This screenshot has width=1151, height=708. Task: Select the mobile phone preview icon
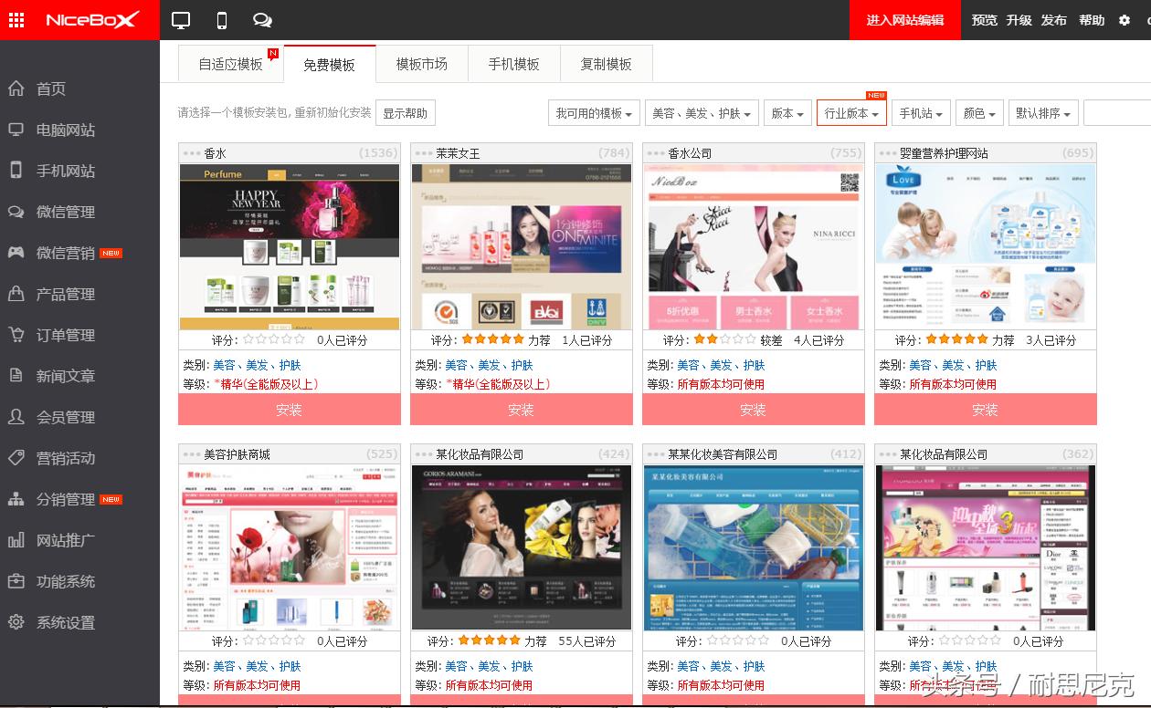[x=220, y=19]
